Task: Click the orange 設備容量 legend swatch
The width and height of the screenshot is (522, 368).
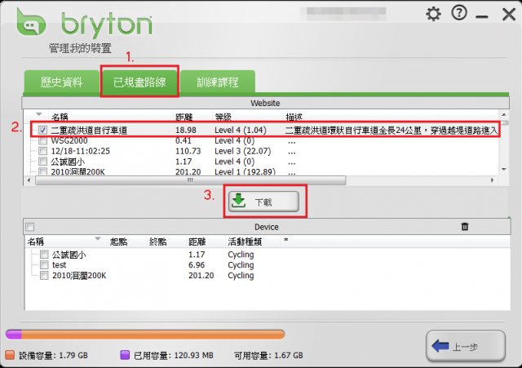Action: coord(11,355)
